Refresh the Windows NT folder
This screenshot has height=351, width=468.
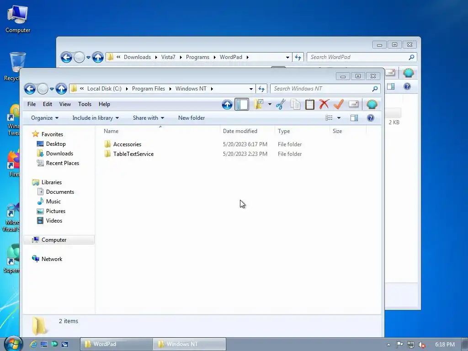(261, 89)
